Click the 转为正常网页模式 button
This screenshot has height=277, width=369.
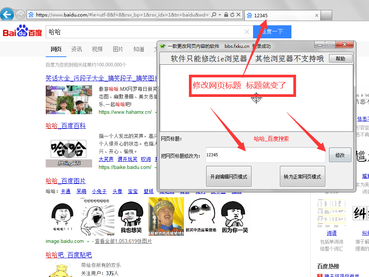pos(302,177)
